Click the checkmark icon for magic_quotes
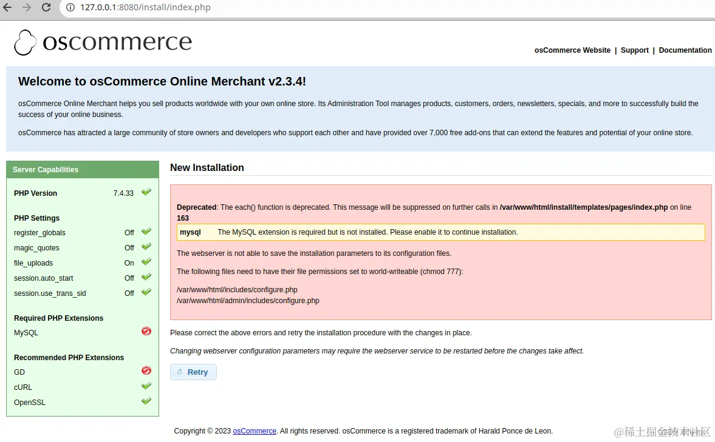 (146, 247)
